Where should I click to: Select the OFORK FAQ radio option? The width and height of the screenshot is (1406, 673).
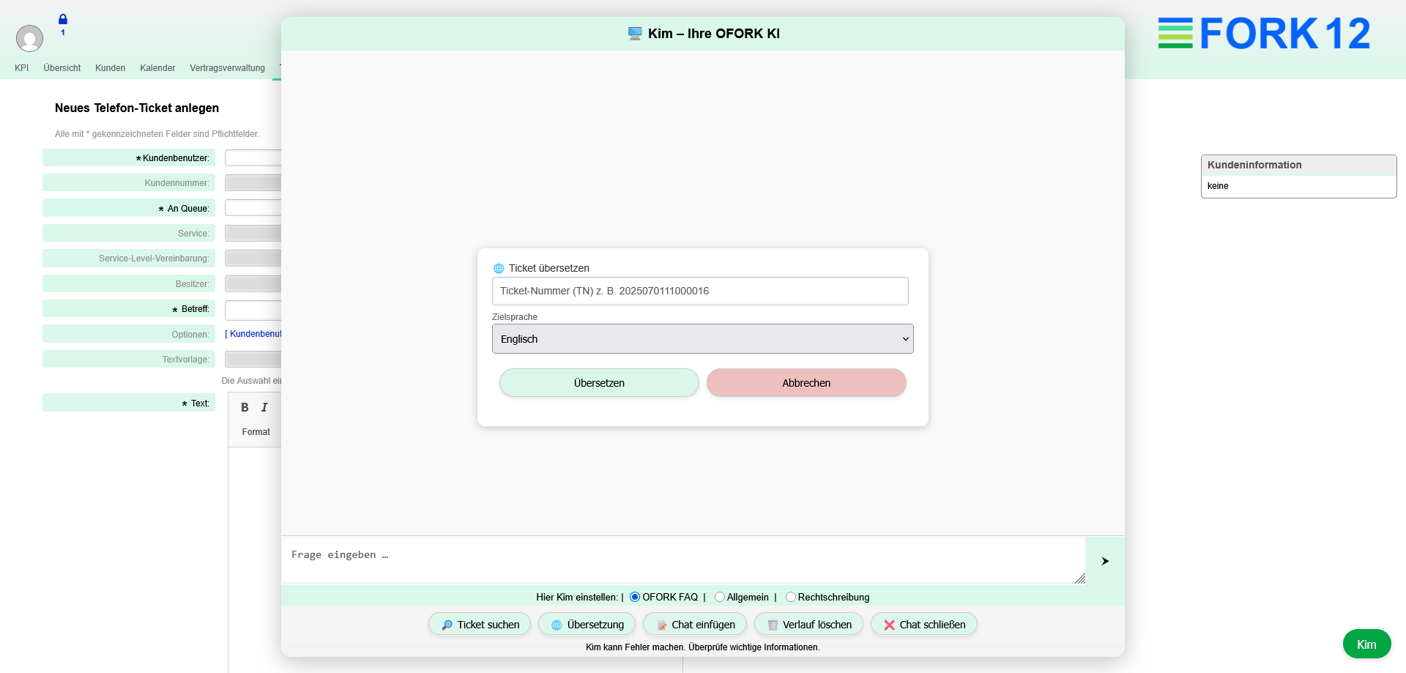[635, 597]
